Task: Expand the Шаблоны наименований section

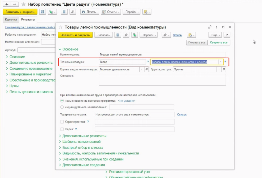Action: [x=81, y=142]
